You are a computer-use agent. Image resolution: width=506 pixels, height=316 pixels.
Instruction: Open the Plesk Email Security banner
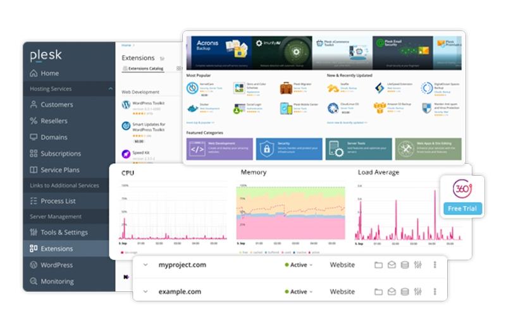point(402,53)
